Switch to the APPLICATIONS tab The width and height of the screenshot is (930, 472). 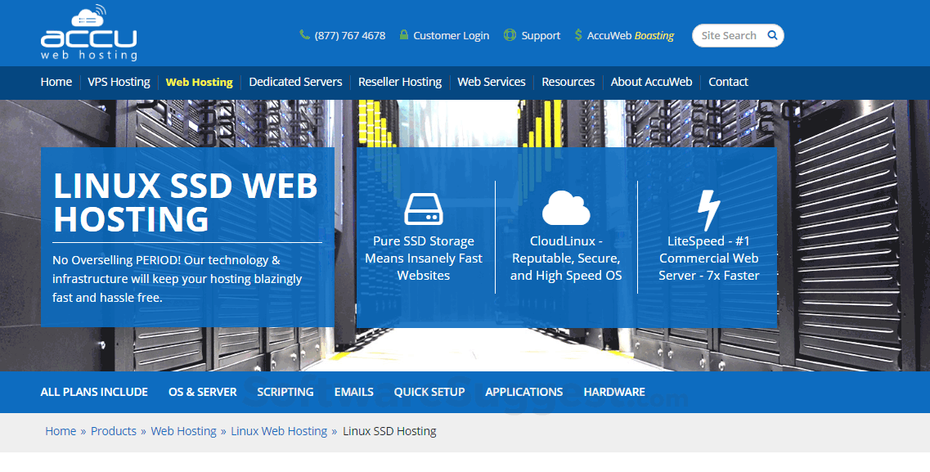pos(523,392)
